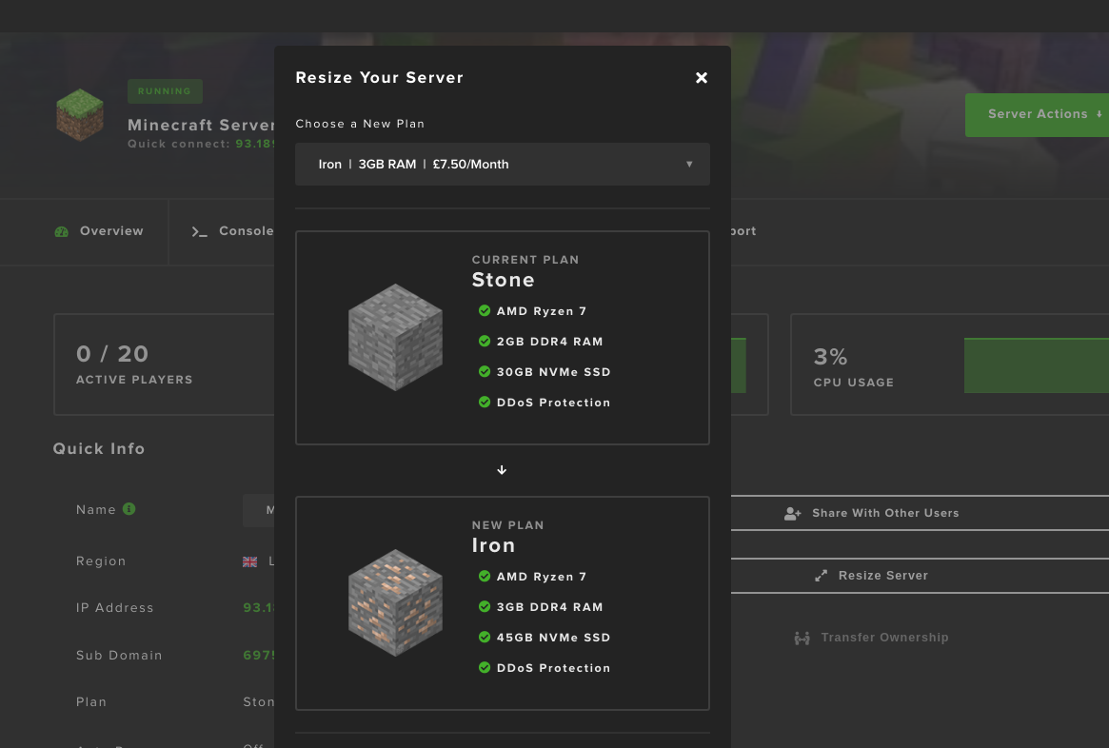Click the 3GB DDR4 RAM text

pyautogui.click(x=549, y=607)
